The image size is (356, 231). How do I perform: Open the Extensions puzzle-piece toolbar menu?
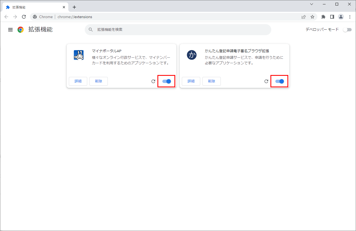323,17
